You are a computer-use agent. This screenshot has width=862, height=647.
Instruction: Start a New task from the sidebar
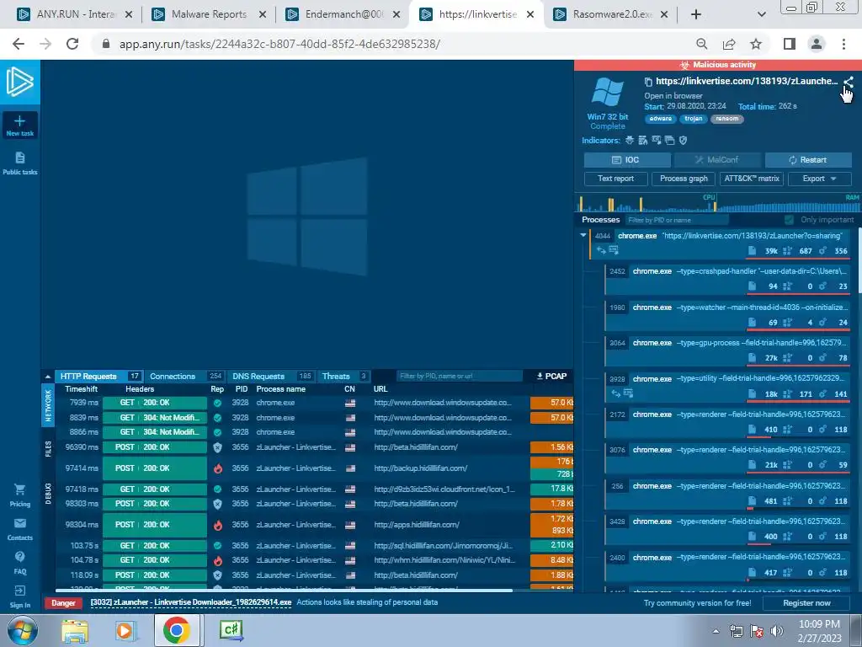[20, 125]
